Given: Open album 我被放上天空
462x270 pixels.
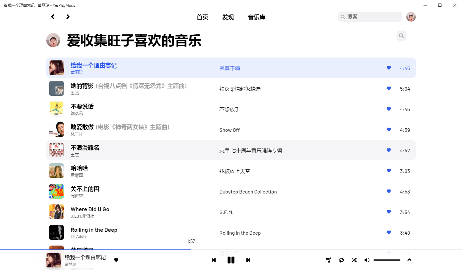Looking at the screenshot, I should click(x=235, y=171).
